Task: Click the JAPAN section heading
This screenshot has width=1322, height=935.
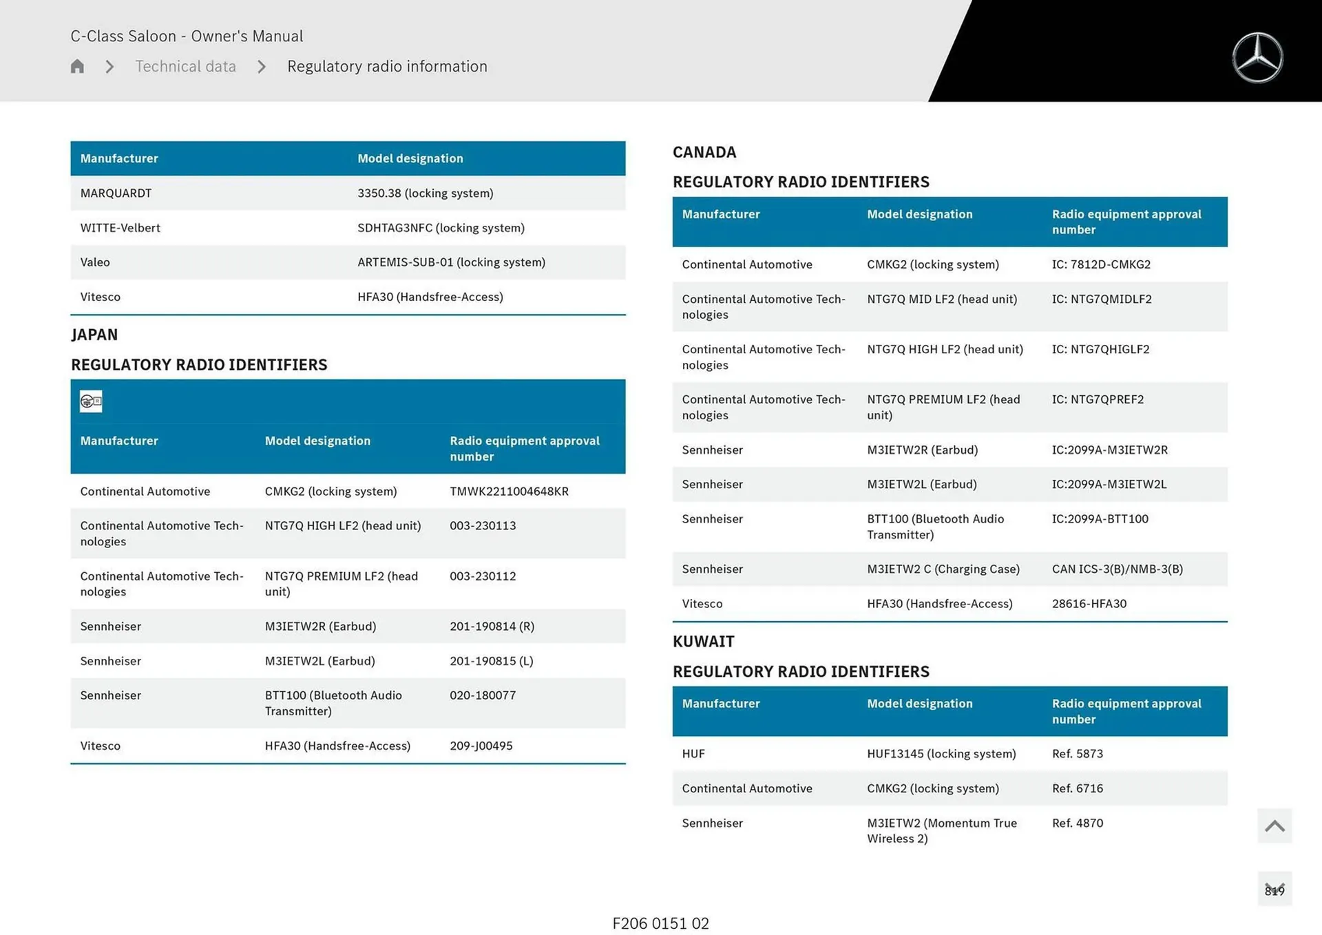Action: [94, 335]
